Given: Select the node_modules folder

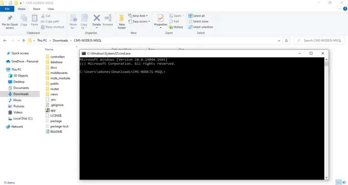Looking at the screenshot, I should pyautogui.click(x=58, y=78).
